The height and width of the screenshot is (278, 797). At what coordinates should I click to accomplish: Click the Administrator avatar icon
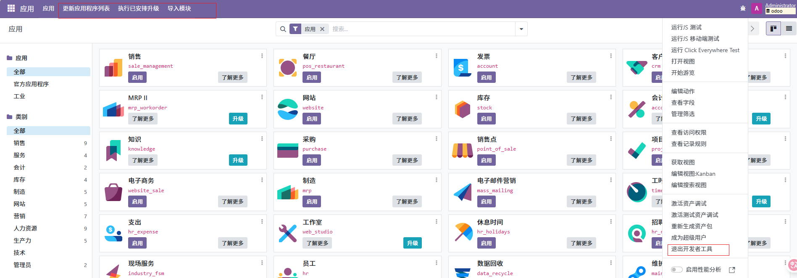coord(757,8)
